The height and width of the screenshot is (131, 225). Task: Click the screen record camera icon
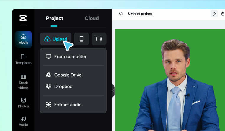point(99,39)
